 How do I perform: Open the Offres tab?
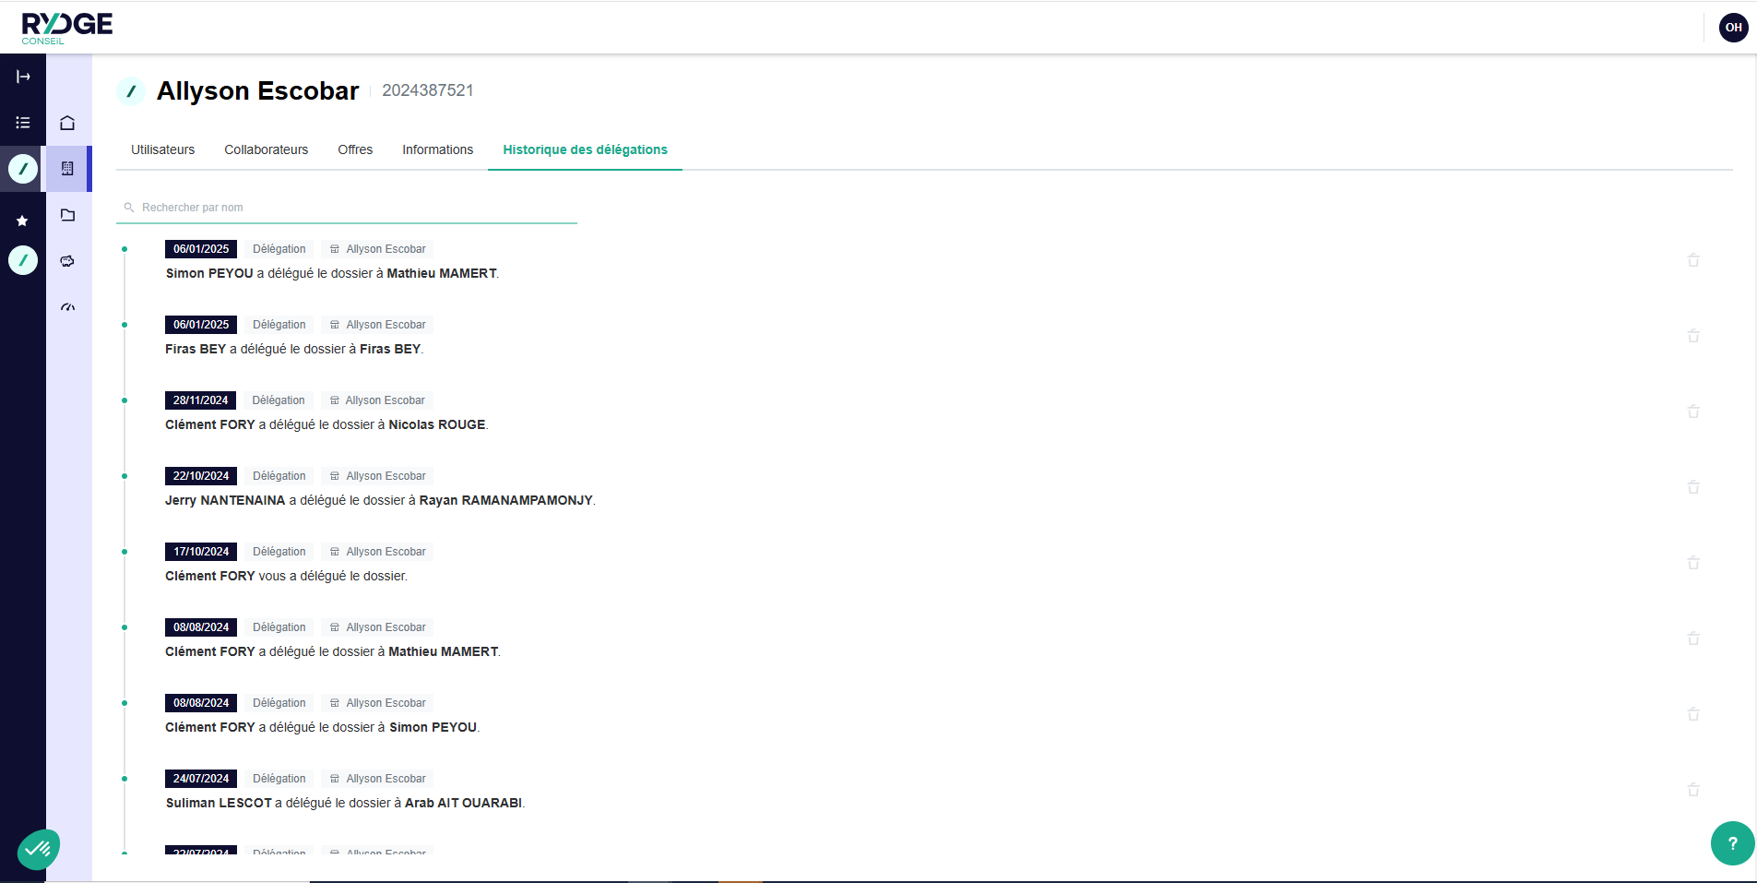pos(355,149)
